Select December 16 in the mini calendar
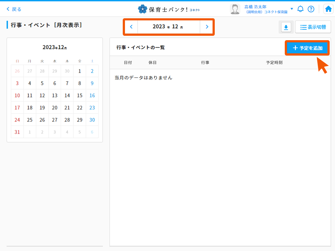 tap(92, 95)
